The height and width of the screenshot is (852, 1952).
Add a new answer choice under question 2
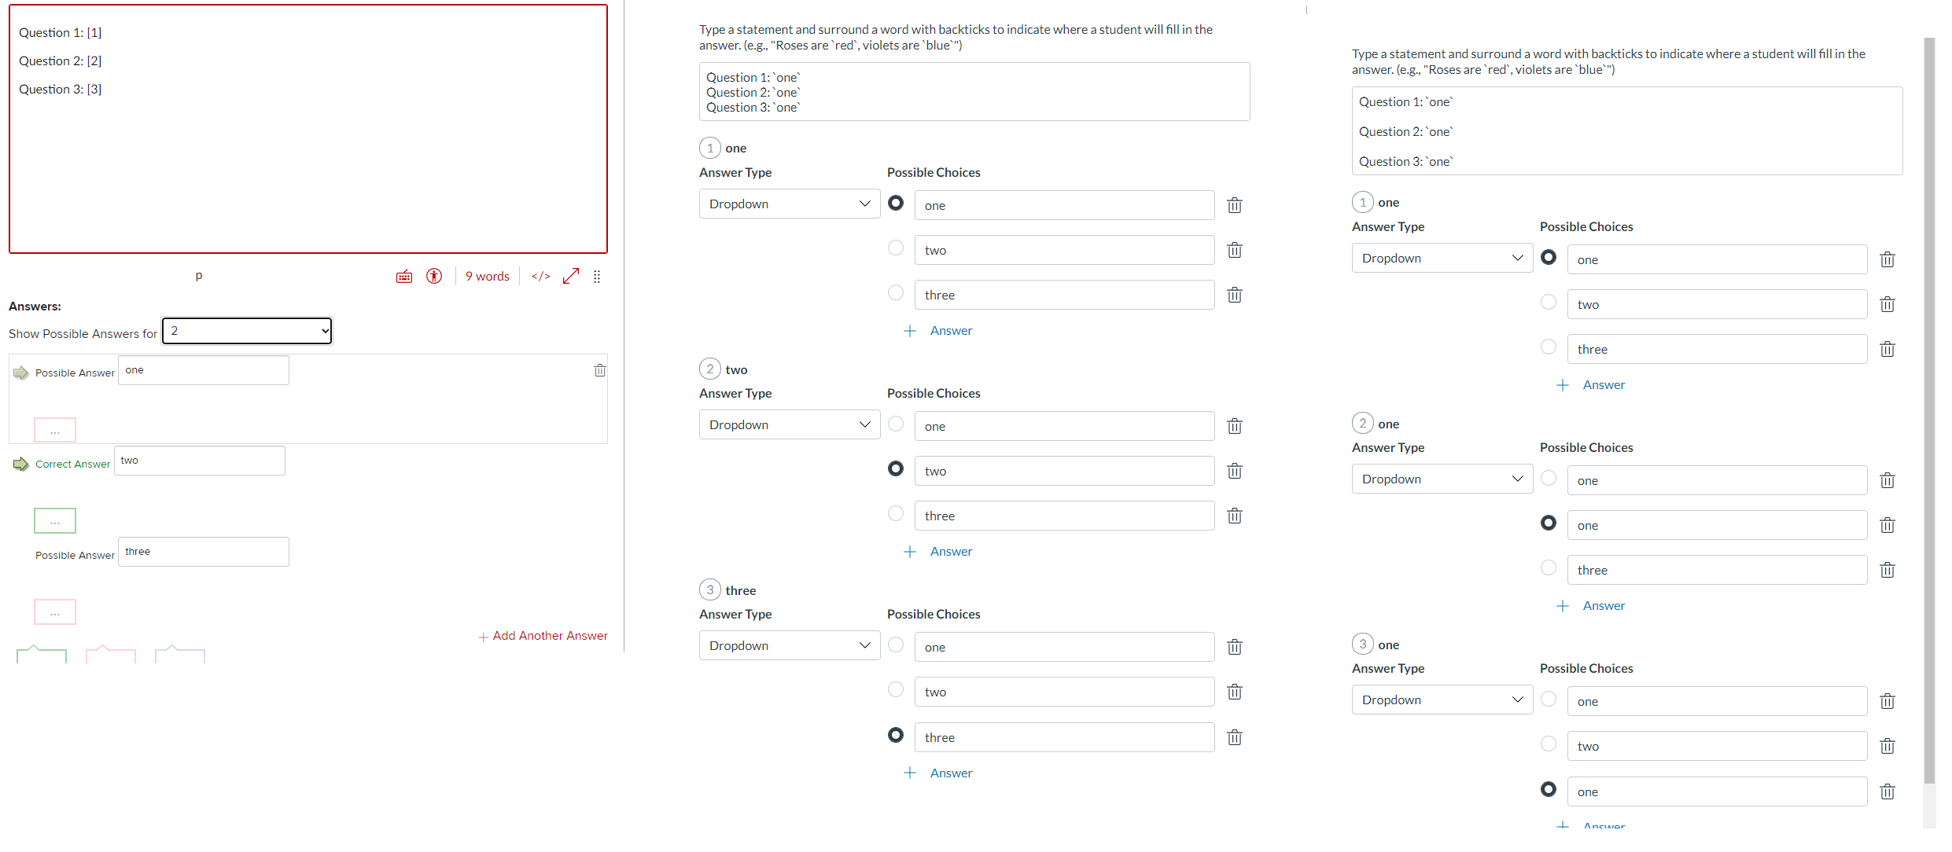click(938, 551)
